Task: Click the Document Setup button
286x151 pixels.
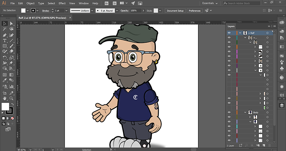Action: pyautogui.click(x=175, y=11)
